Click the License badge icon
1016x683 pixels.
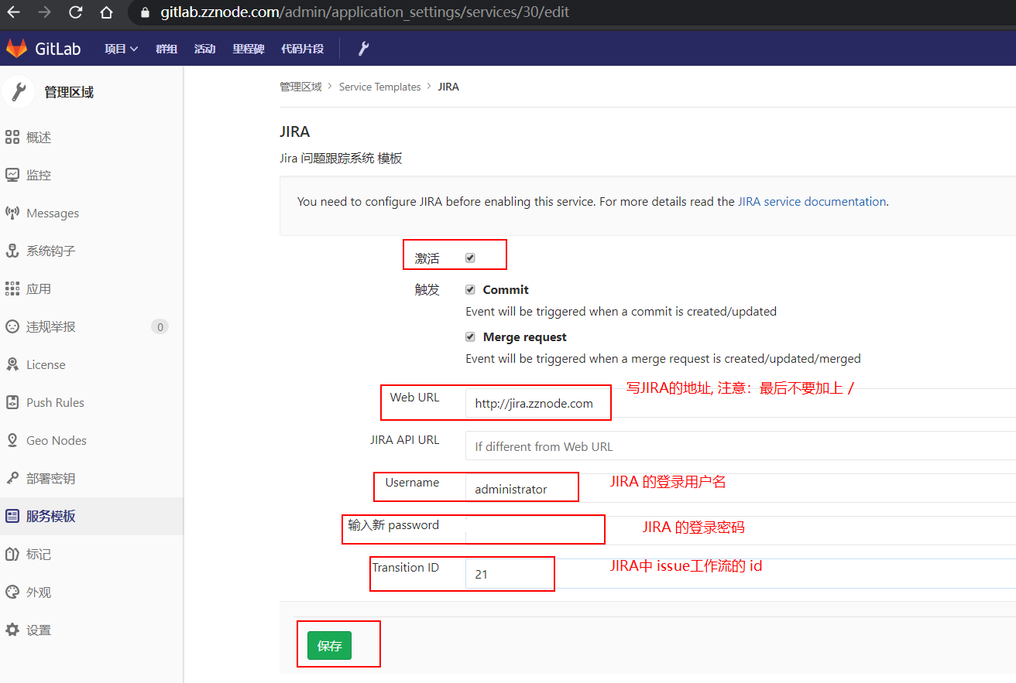[12, 364]
